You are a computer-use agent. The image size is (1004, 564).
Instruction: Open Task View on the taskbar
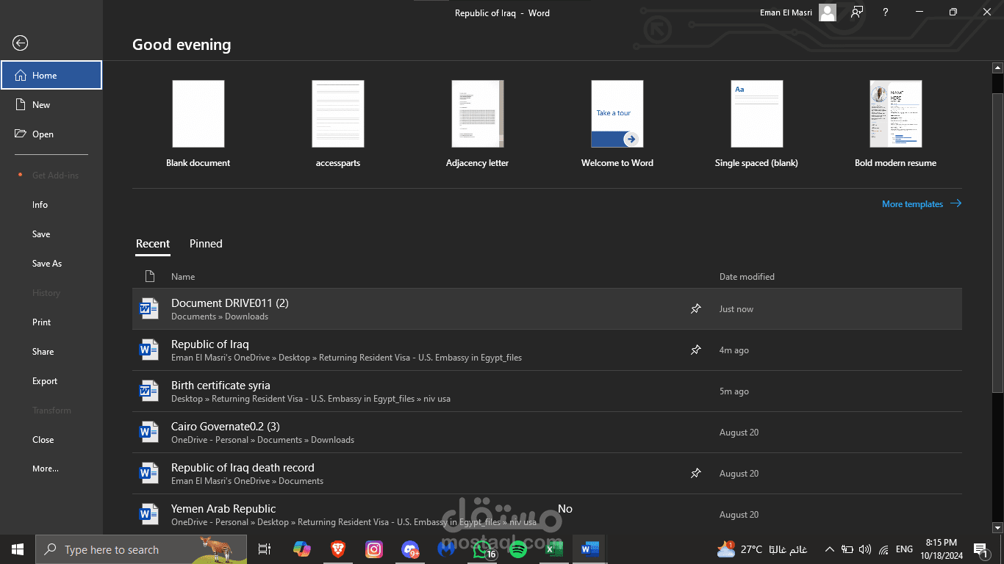coord(265,549)
